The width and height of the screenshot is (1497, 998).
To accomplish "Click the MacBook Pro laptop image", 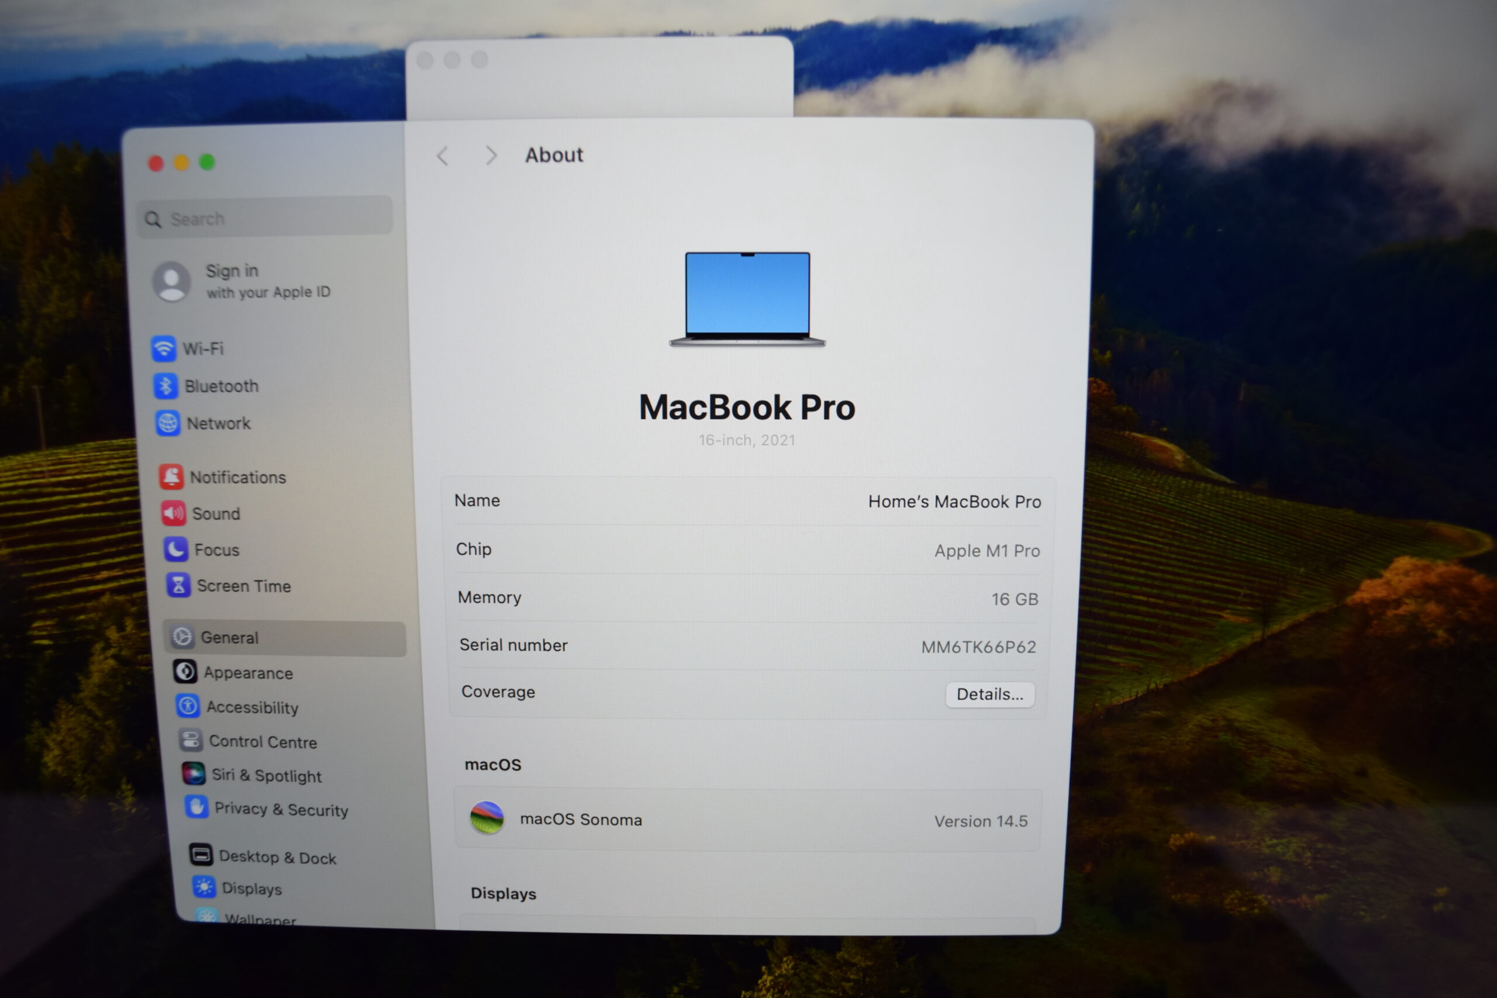I will coord(747,299).
